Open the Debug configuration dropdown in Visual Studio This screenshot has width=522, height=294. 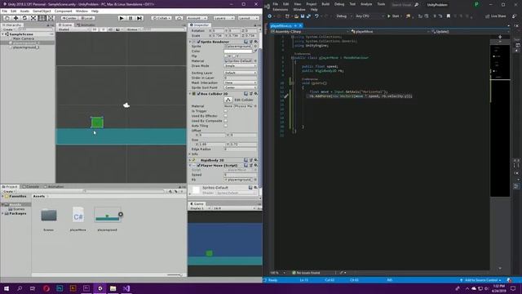343,16
